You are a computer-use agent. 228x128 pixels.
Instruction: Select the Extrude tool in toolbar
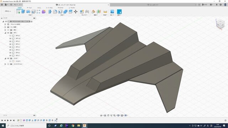coord(23,12)
